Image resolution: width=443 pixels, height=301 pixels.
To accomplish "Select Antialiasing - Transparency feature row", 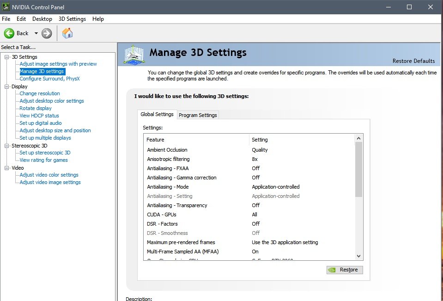I will pos(249,205).
